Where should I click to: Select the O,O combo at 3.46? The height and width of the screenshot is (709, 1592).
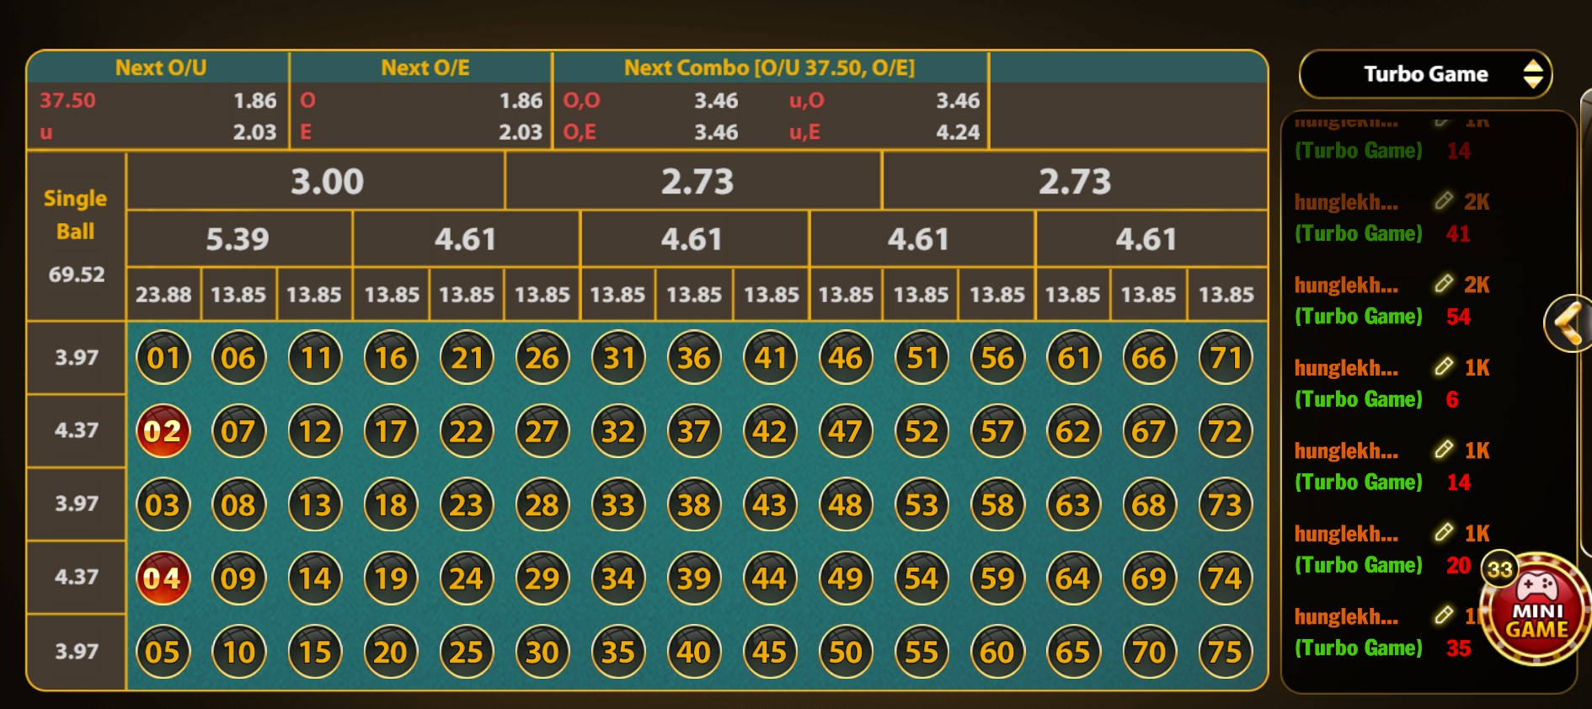(x=650, y=100)
